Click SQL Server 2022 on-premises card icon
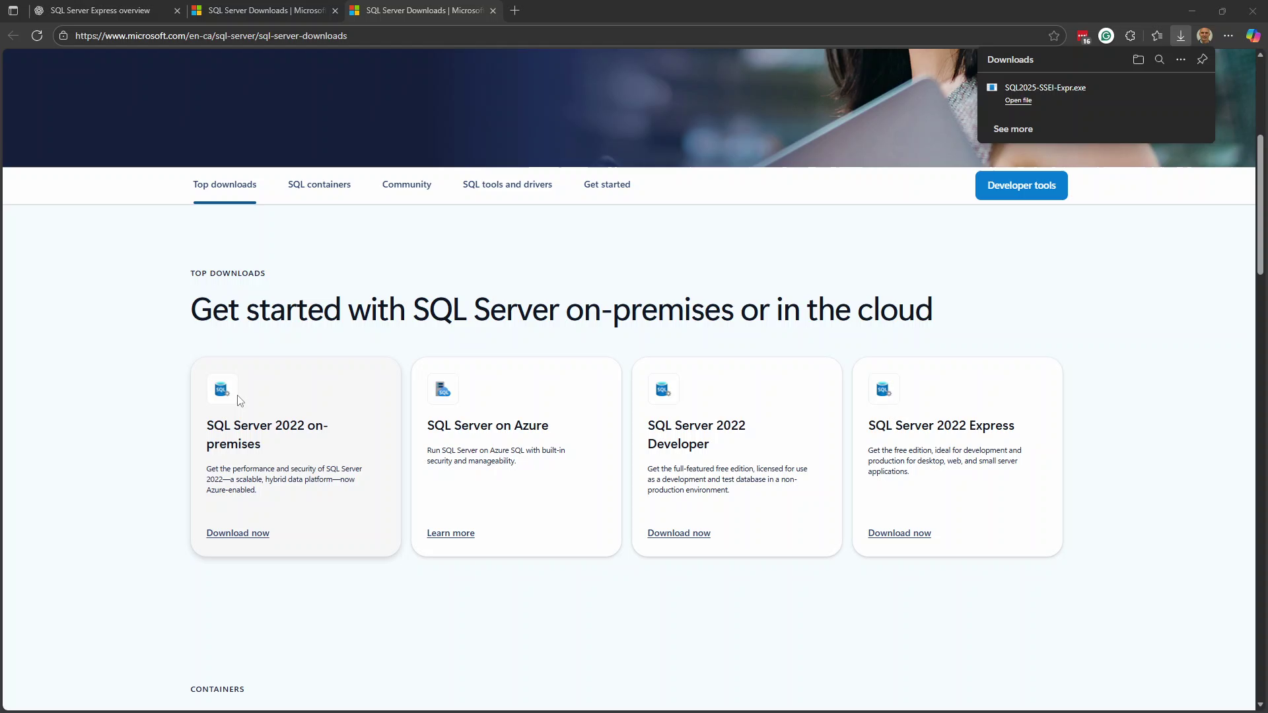The height and width of the screenshot is (713, 1268). 222,389
